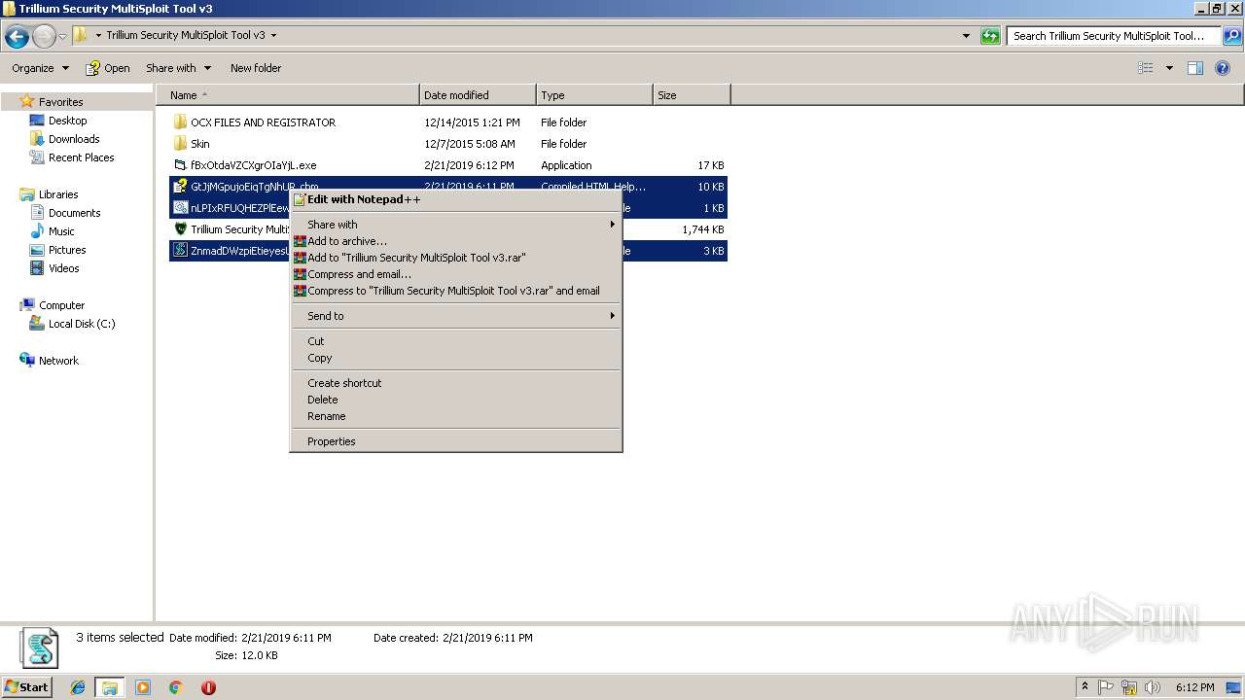Launch Internet Explorer from the taskbar
The width and height of the screenshot is (1245, 700).
(78, 687)
